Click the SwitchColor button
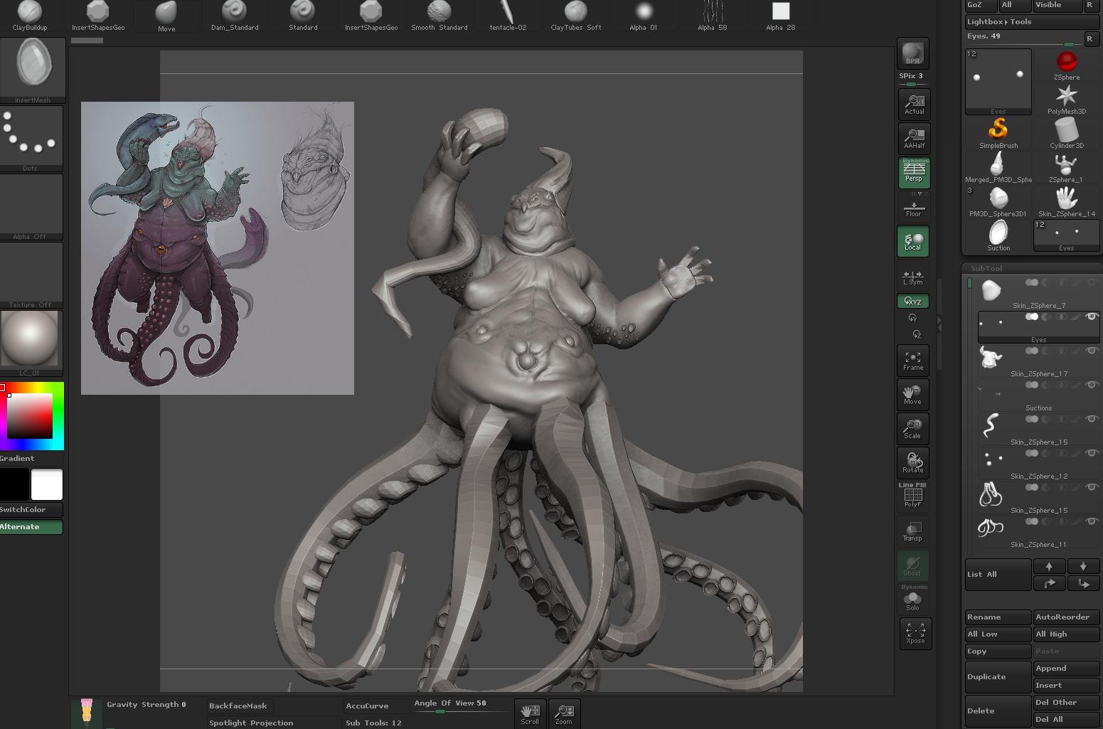The image size is (1103, 729). click(x=31, y=510)
